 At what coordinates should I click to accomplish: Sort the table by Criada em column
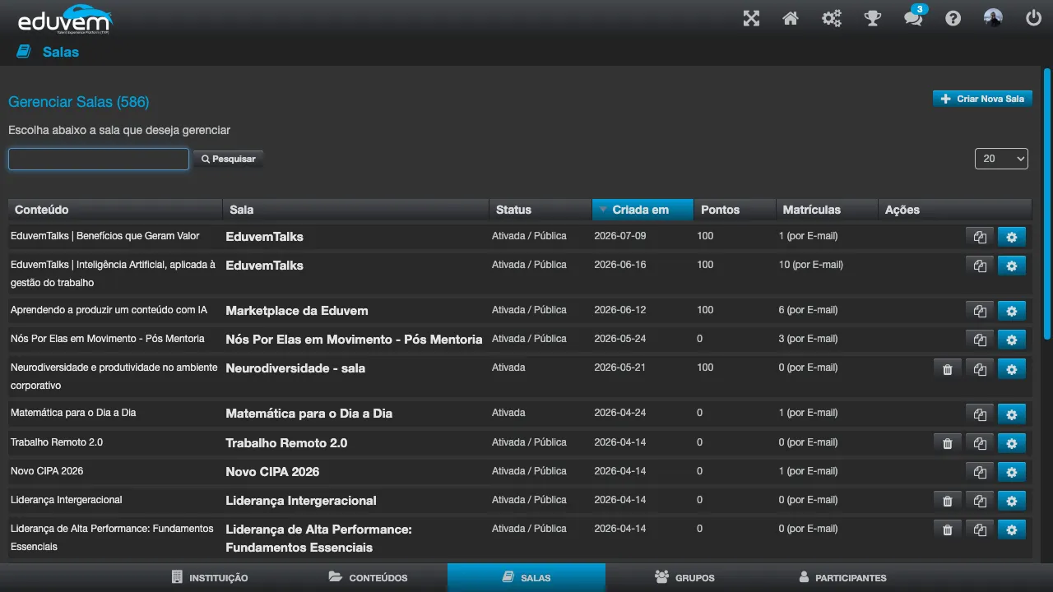click(x=642, y=210)
